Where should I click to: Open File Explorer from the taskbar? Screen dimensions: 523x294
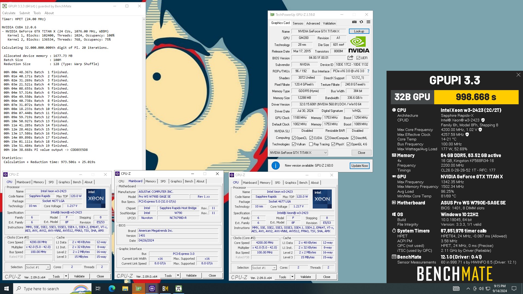click(x=125, y=289)
